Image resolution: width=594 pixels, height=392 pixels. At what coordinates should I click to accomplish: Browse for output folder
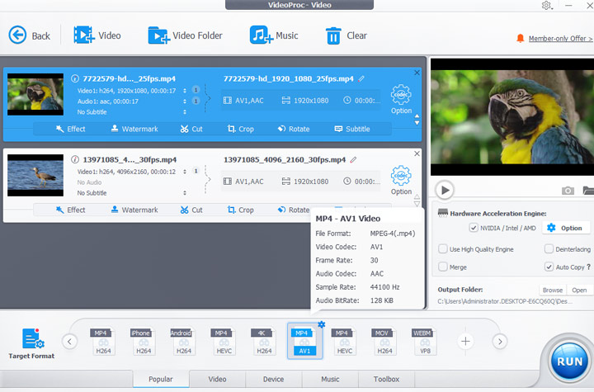tap(552, 290)
